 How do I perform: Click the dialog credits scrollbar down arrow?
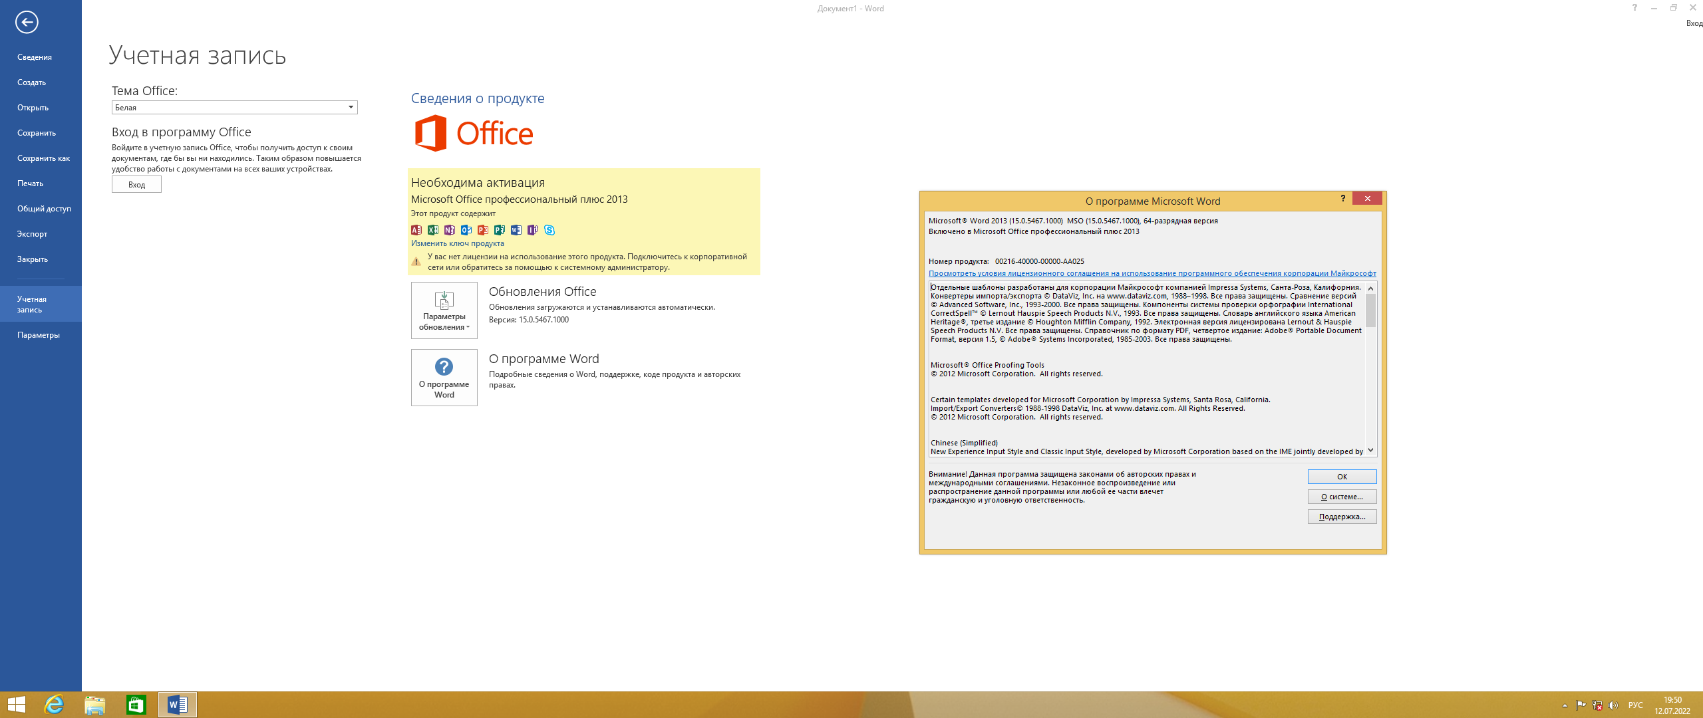[1370, 451]
